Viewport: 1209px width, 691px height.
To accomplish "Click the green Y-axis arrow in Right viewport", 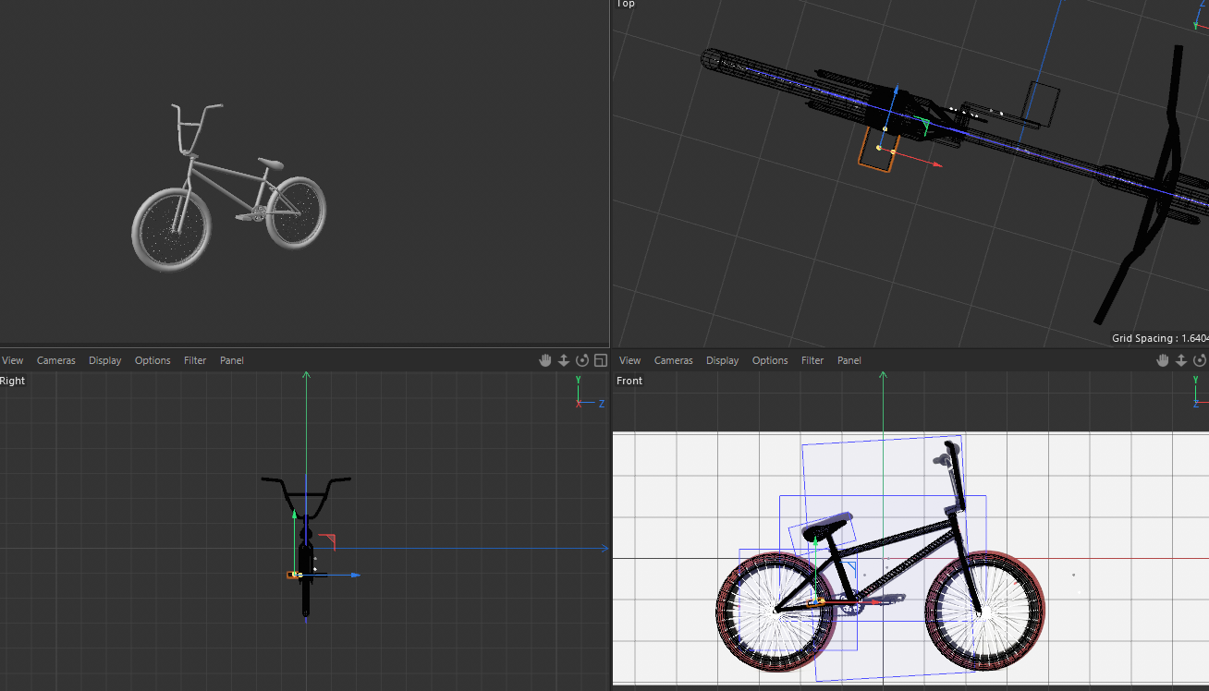I will pos(294,513).
